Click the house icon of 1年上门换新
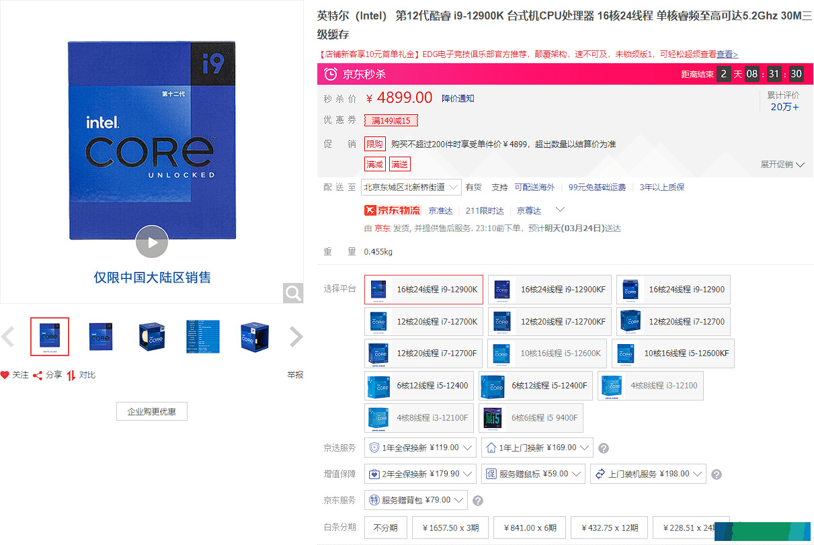The height and width of the screenshot is (545, 814). (x=491, y=448)
